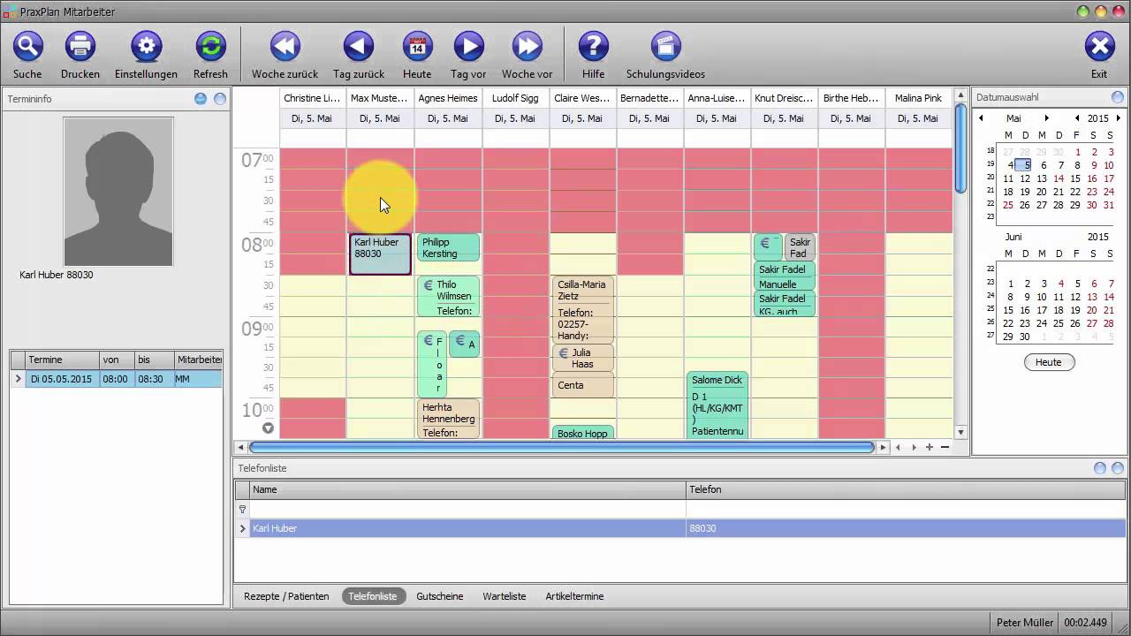Advance one day with Tag vor

(468, 46)
